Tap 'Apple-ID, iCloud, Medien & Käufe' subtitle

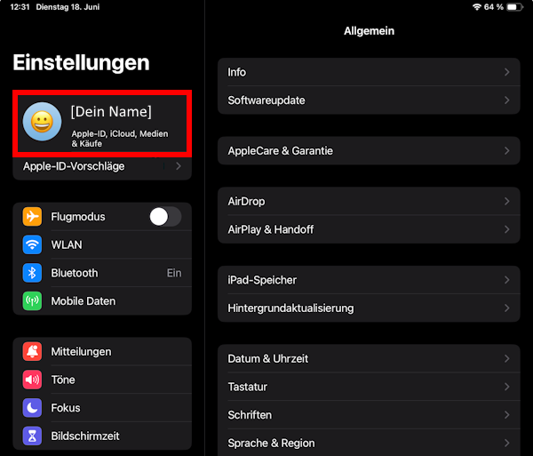[x=120, y=139]
